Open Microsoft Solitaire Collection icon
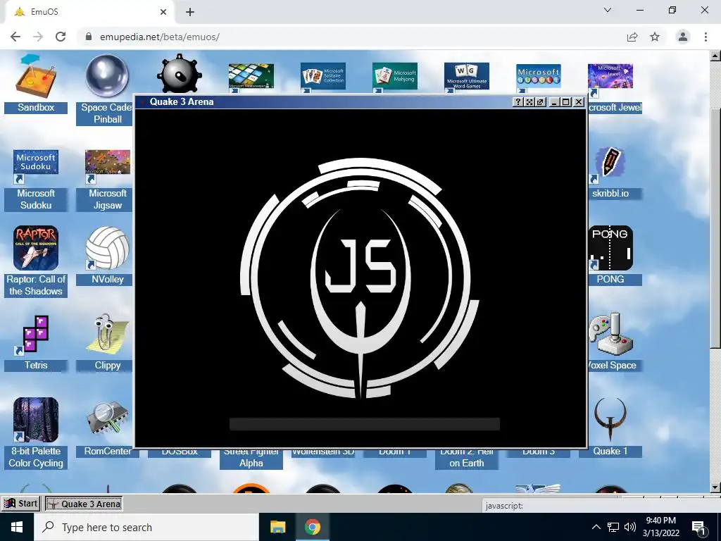This screenshot has height=541, width=721. pos(322,77)
